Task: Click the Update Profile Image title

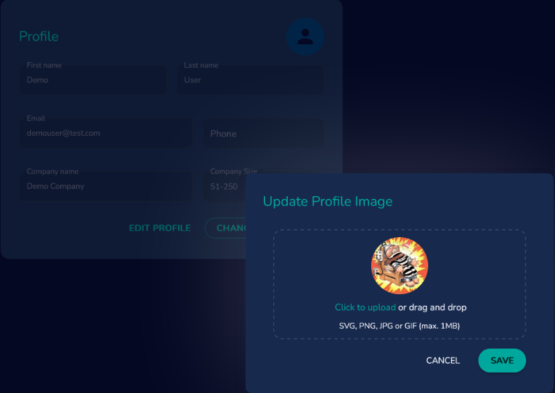Action: 327,202
